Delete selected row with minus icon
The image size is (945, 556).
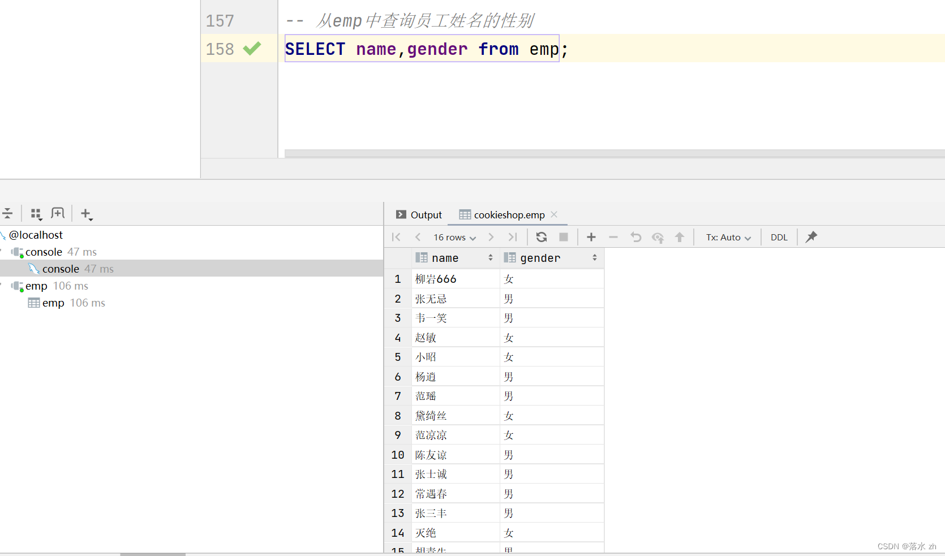click(613, 237)
